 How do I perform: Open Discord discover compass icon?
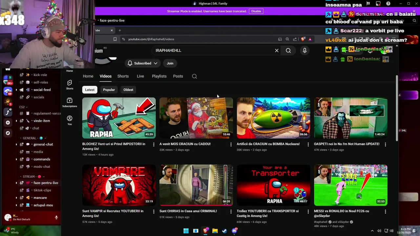(8, 133)
